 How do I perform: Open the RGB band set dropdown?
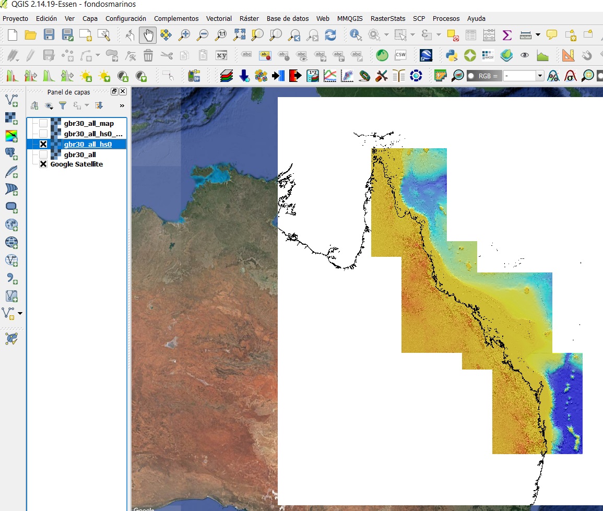point(539,76)
